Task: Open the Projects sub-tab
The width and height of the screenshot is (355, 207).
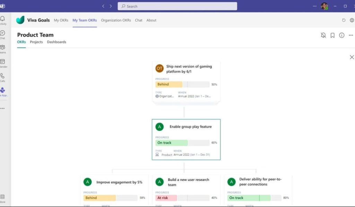Action: tap(36, 42)
